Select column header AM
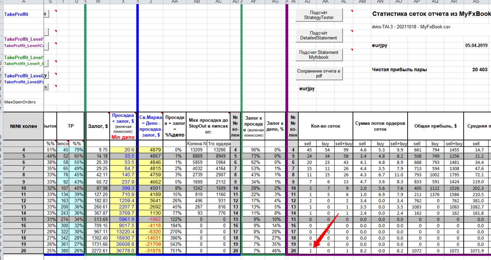This screenshot has height=260, width=491. click(362, 2)
